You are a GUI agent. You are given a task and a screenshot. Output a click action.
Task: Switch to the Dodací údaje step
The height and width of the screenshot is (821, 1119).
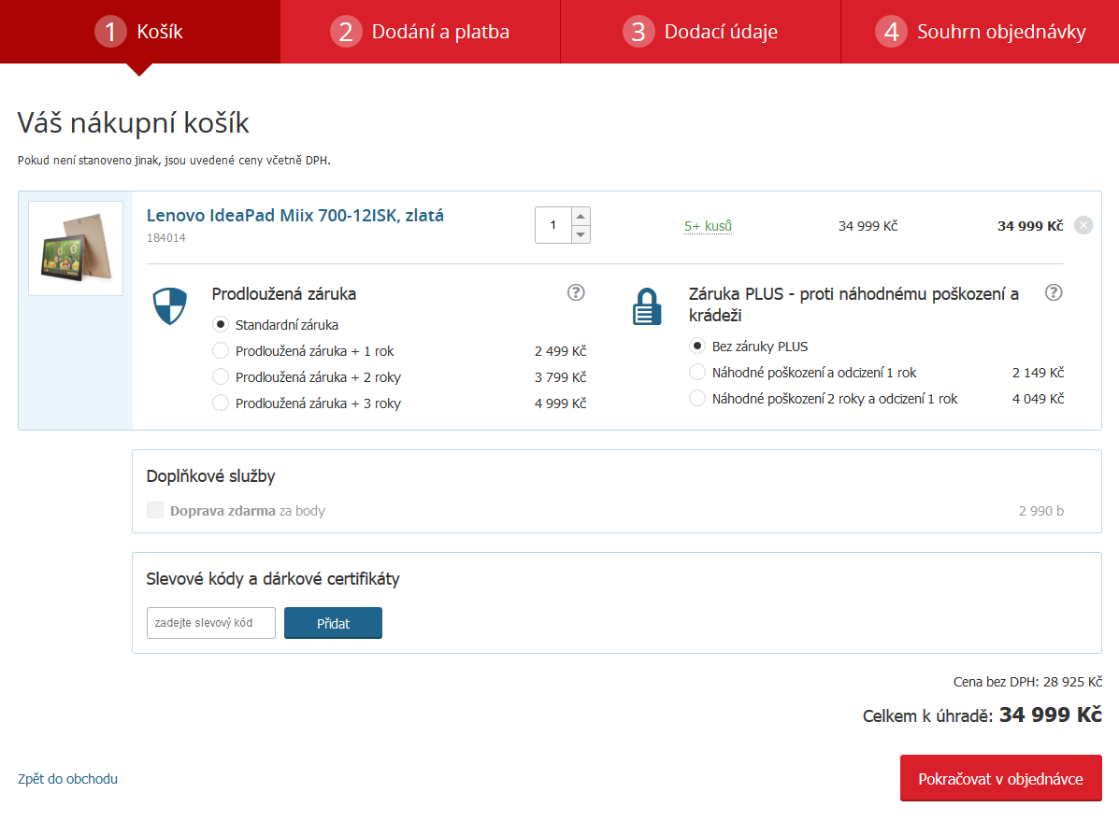[701, 32]
